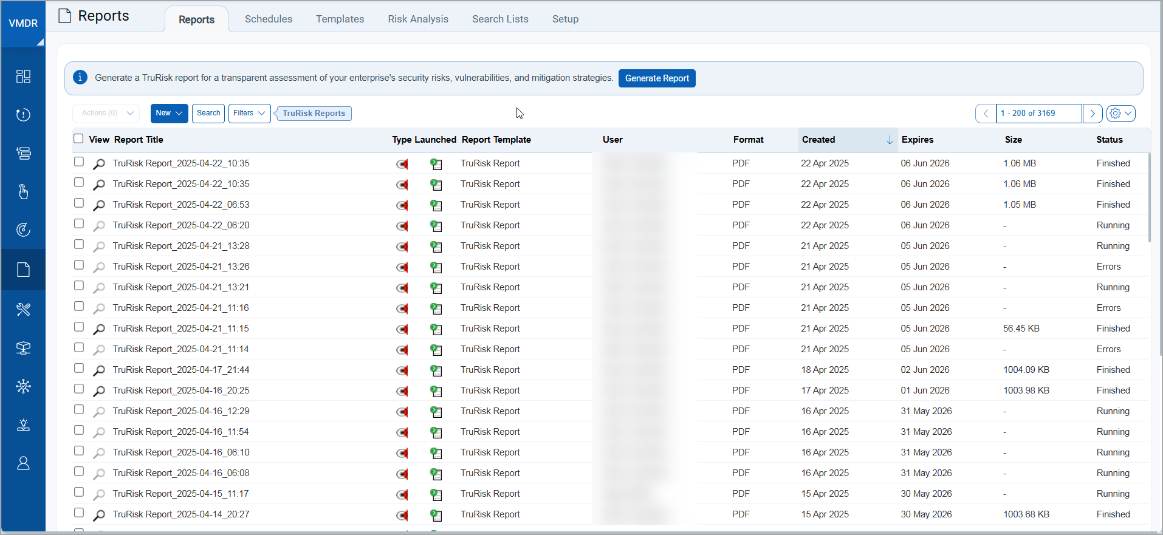Sort by Report Title column header
Screen dimensions: 1163x535
(139, 140)
